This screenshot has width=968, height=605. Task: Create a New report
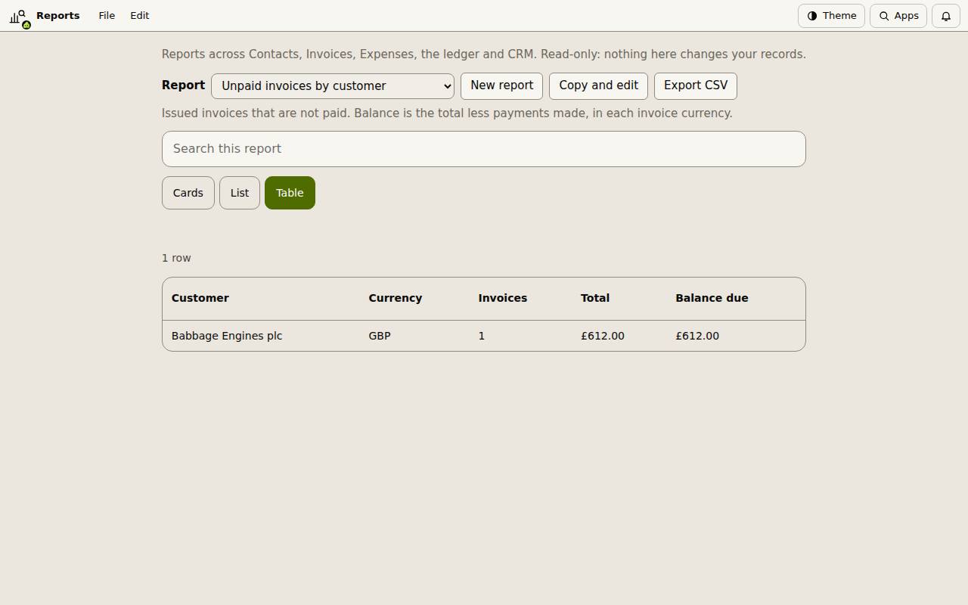[x=501, y=85]
